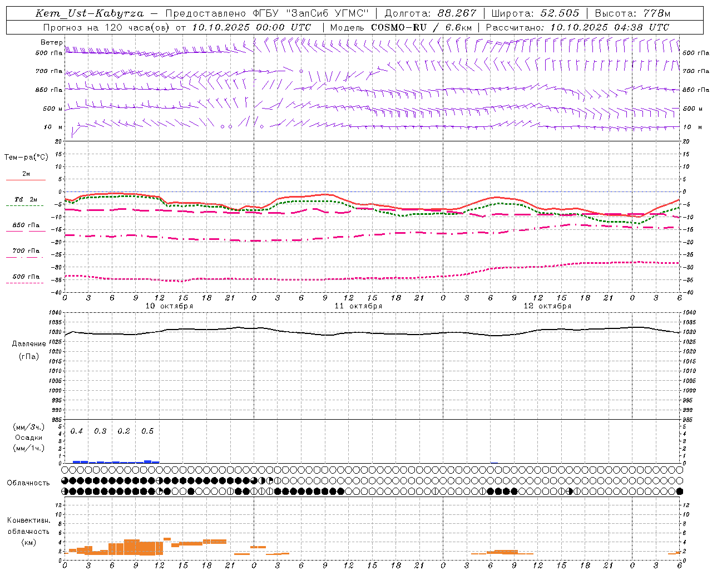Click the Тем-ра(°C) axis label

26,158
